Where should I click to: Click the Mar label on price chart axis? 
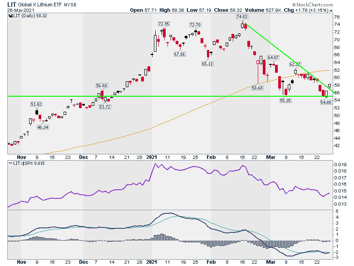pos(270,157)
